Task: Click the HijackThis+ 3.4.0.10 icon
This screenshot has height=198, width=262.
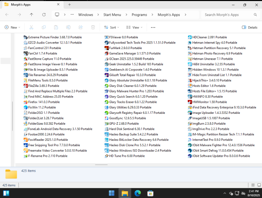Action: pyautogui.click(x=190, y=80)
